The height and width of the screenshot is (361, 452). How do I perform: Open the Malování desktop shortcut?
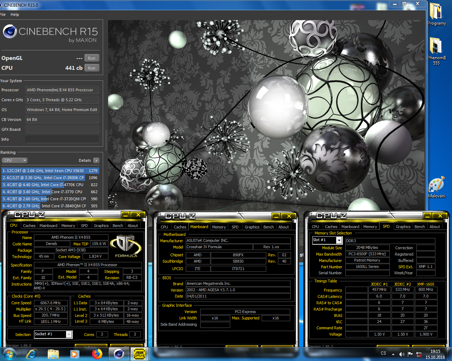click(x=436, y=188)
